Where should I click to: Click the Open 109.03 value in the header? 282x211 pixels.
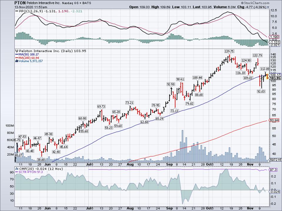click(140, 7)
